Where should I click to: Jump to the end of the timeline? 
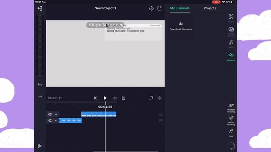point(114,98)
